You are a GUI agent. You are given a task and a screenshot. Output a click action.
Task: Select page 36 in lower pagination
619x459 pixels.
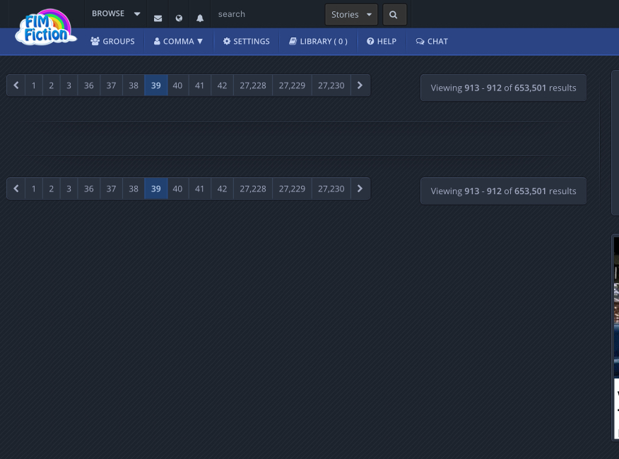[89, 189]
